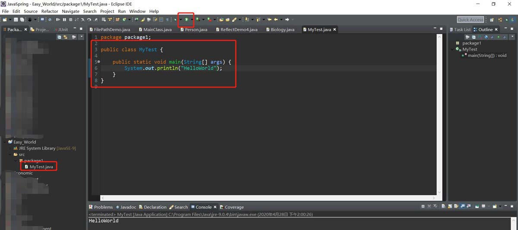Maximize the Outline view panel
Viewport: 518px width, 230px height.
point(512,29)
